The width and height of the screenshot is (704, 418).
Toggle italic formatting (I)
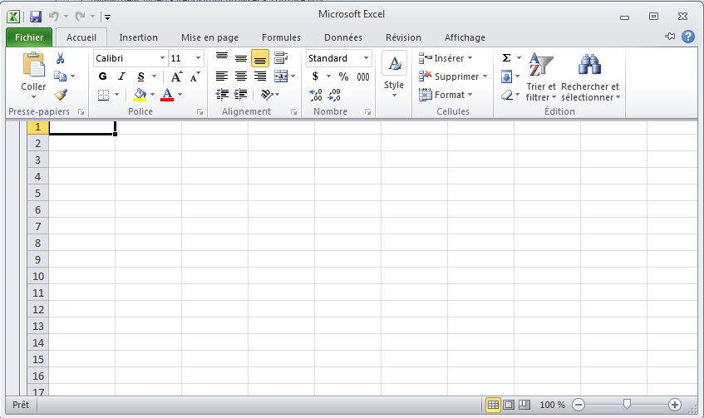pyautogui.click(x=121, y=76)
